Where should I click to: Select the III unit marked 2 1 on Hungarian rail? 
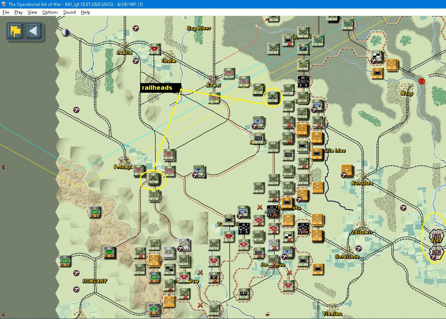(109, 253)
